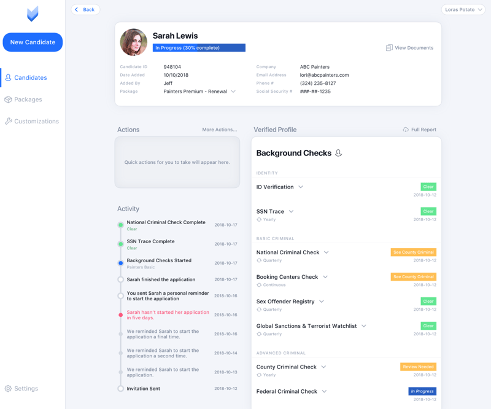Click the refresh icon under Global Sanctions
This screenshot has height=409, width=491.
pos(259,334)
